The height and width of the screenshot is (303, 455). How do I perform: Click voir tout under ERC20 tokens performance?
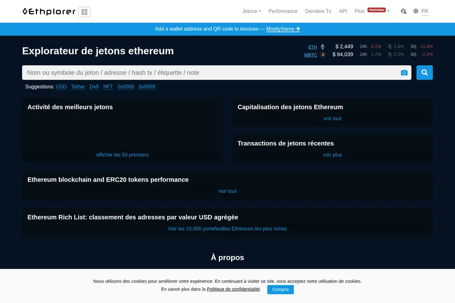pyautogui.click(x=227, y=191)
